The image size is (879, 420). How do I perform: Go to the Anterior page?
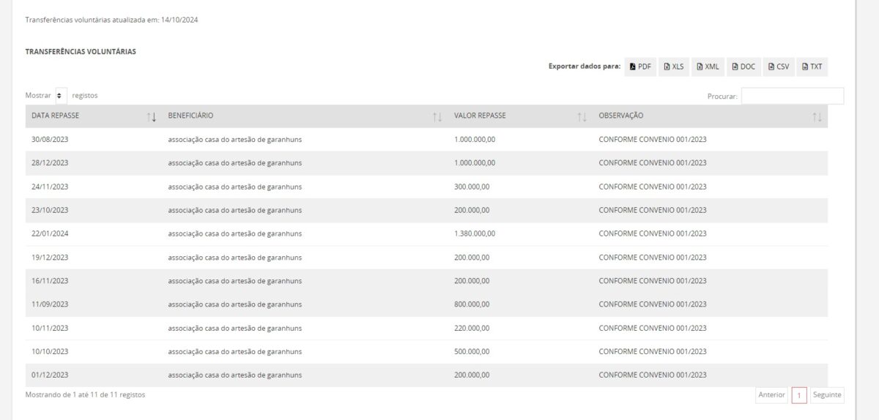[x=771, y=395]
